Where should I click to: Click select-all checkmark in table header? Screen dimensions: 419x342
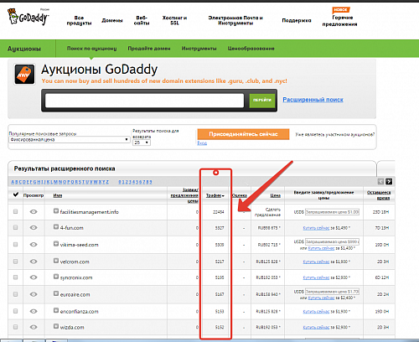(x=16, y=194)
